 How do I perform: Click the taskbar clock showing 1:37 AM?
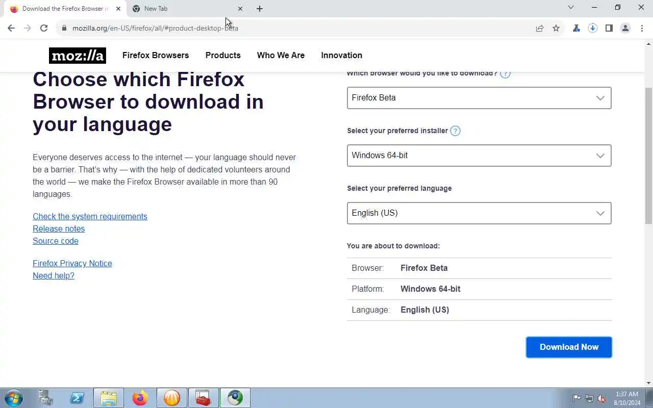[x=627, y=398]
